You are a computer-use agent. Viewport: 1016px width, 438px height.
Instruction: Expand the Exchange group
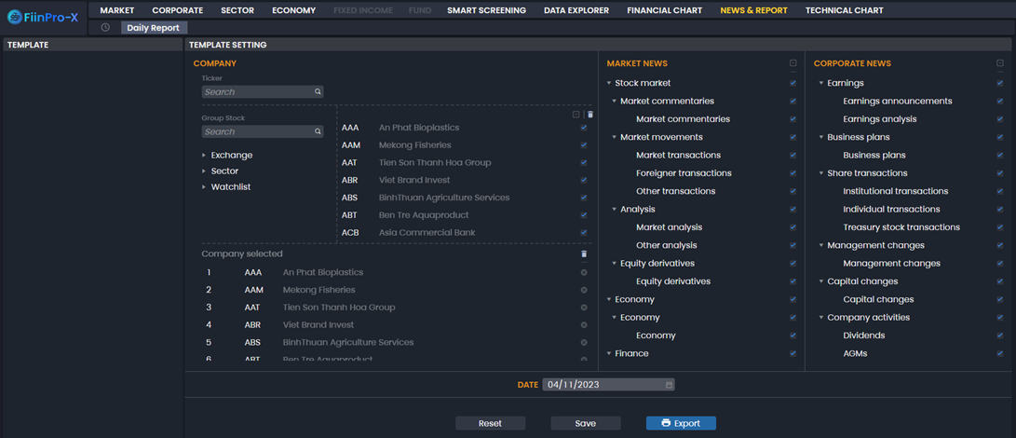click(x=204, y=156)
